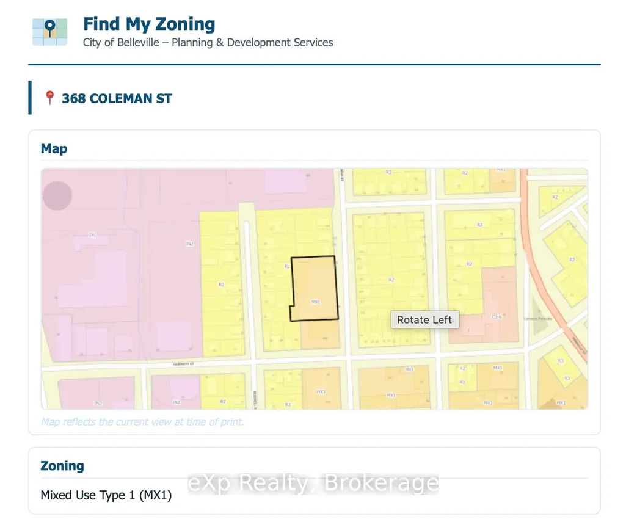Click the red pushpin beside 368 Coleman St

pos(49,98)
